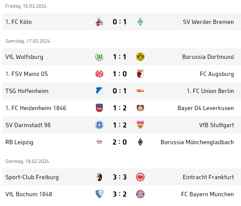Click the 1. FC Heidenheim 1846 name
241x206 pixels.
(x=36, y=108)
